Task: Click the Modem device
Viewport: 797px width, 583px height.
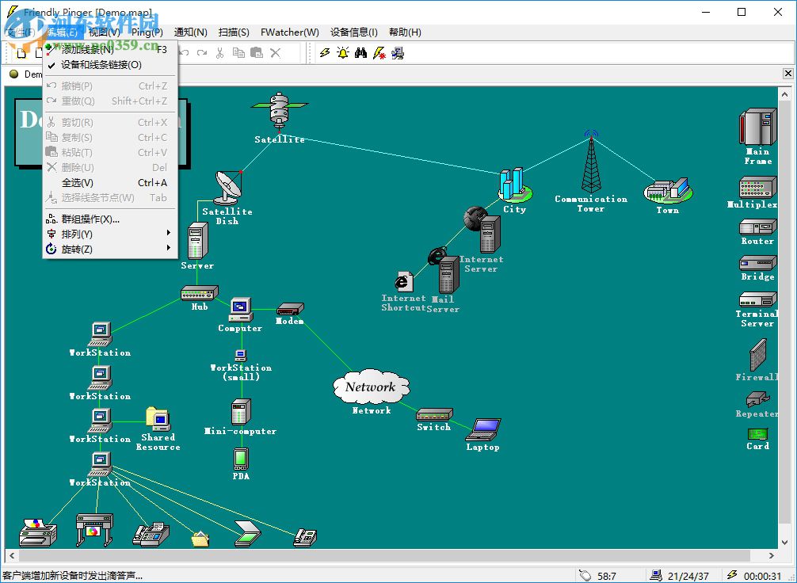Action: click(x=290, y=308)
